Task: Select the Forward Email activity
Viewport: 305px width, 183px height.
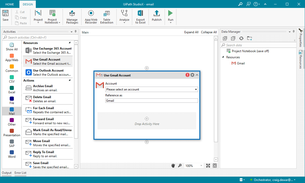Action: pyautogui.click(x=48, y=121)
